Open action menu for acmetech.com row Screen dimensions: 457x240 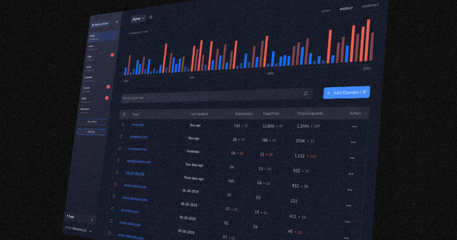pyautogui.click(x=352, y=158)
